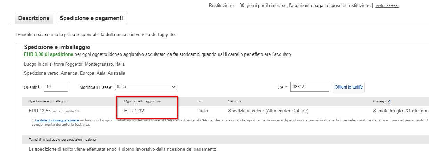The height and width of the screenshot is (151, 429).
Task: Select the Spedizione e pagamenti tab
Action: [91, 18]
